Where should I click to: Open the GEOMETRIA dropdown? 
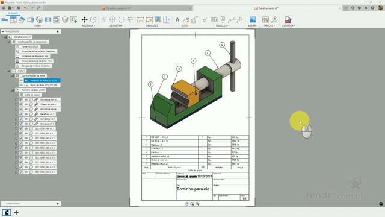pos(116,25)
